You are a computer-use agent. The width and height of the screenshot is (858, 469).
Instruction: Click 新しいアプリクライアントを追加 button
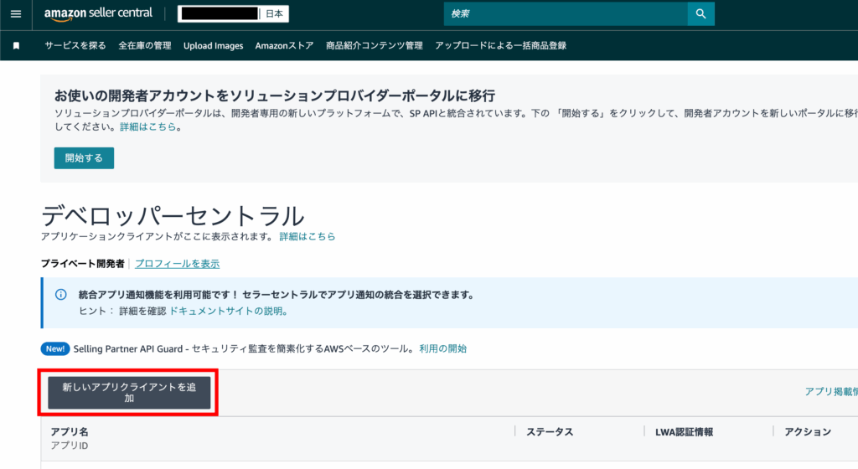(129, 392)
